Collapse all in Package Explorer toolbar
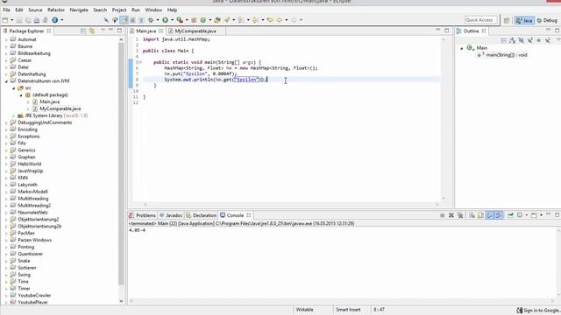Image resolution: width=561 pixels, height=315 pixels. point(83,31)
